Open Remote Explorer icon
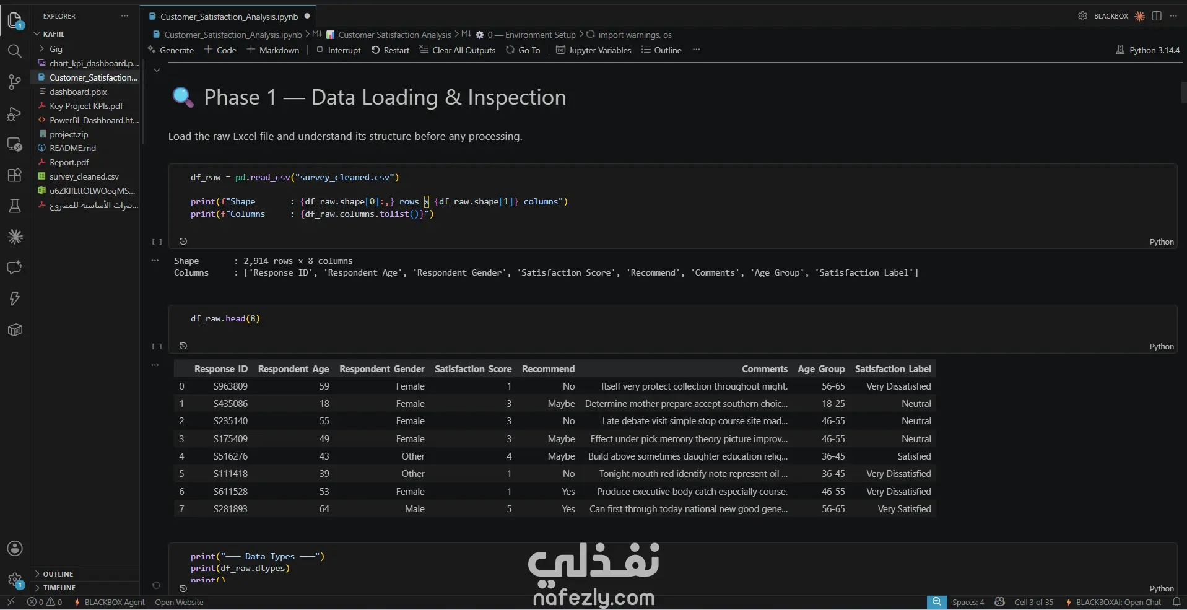This screenshot has width=1187, height=610. pyautogui.click(x=15, y=144)
